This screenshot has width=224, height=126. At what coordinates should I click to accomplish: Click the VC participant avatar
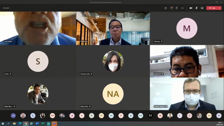coord(101,116)
